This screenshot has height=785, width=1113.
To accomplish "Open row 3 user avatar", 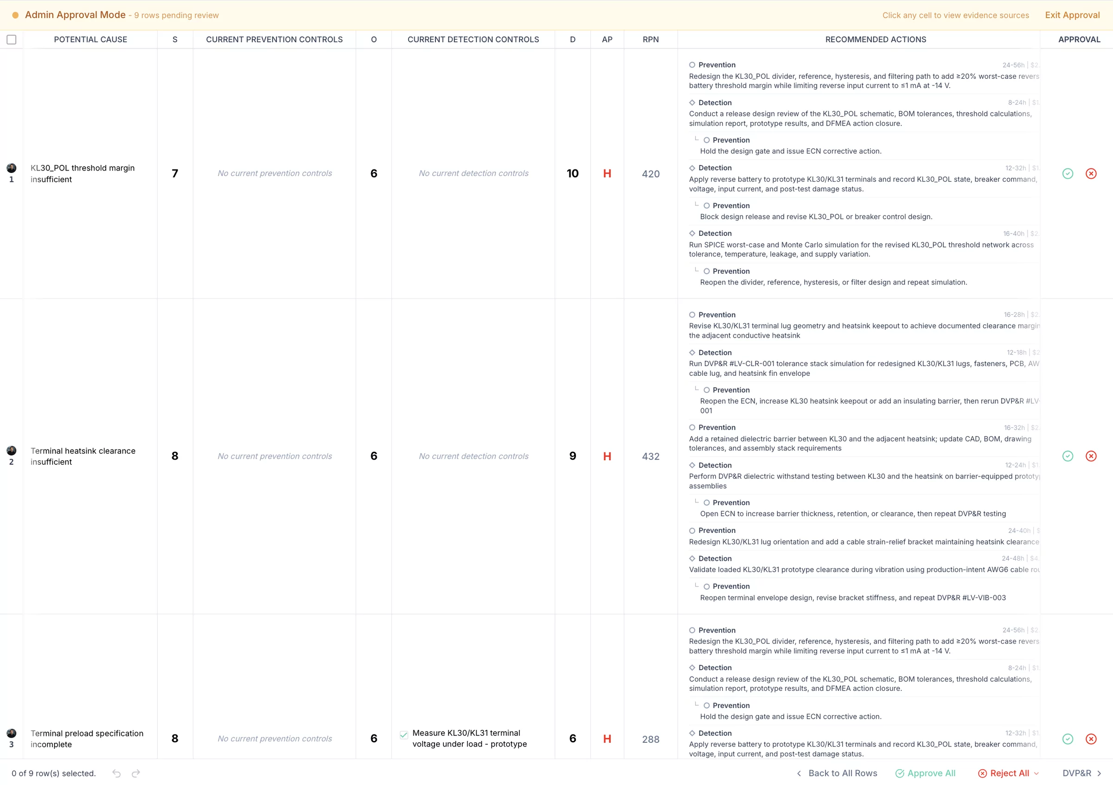I will pyautogui.click(x=11, y=733).
